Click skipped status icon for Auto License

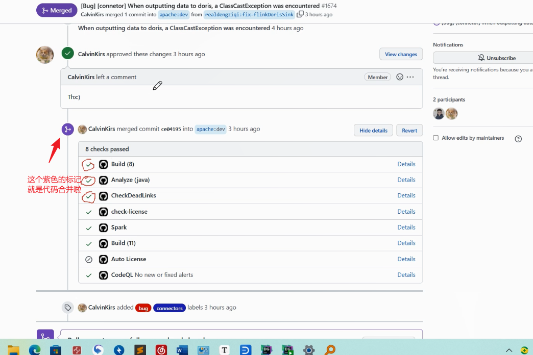89,260
